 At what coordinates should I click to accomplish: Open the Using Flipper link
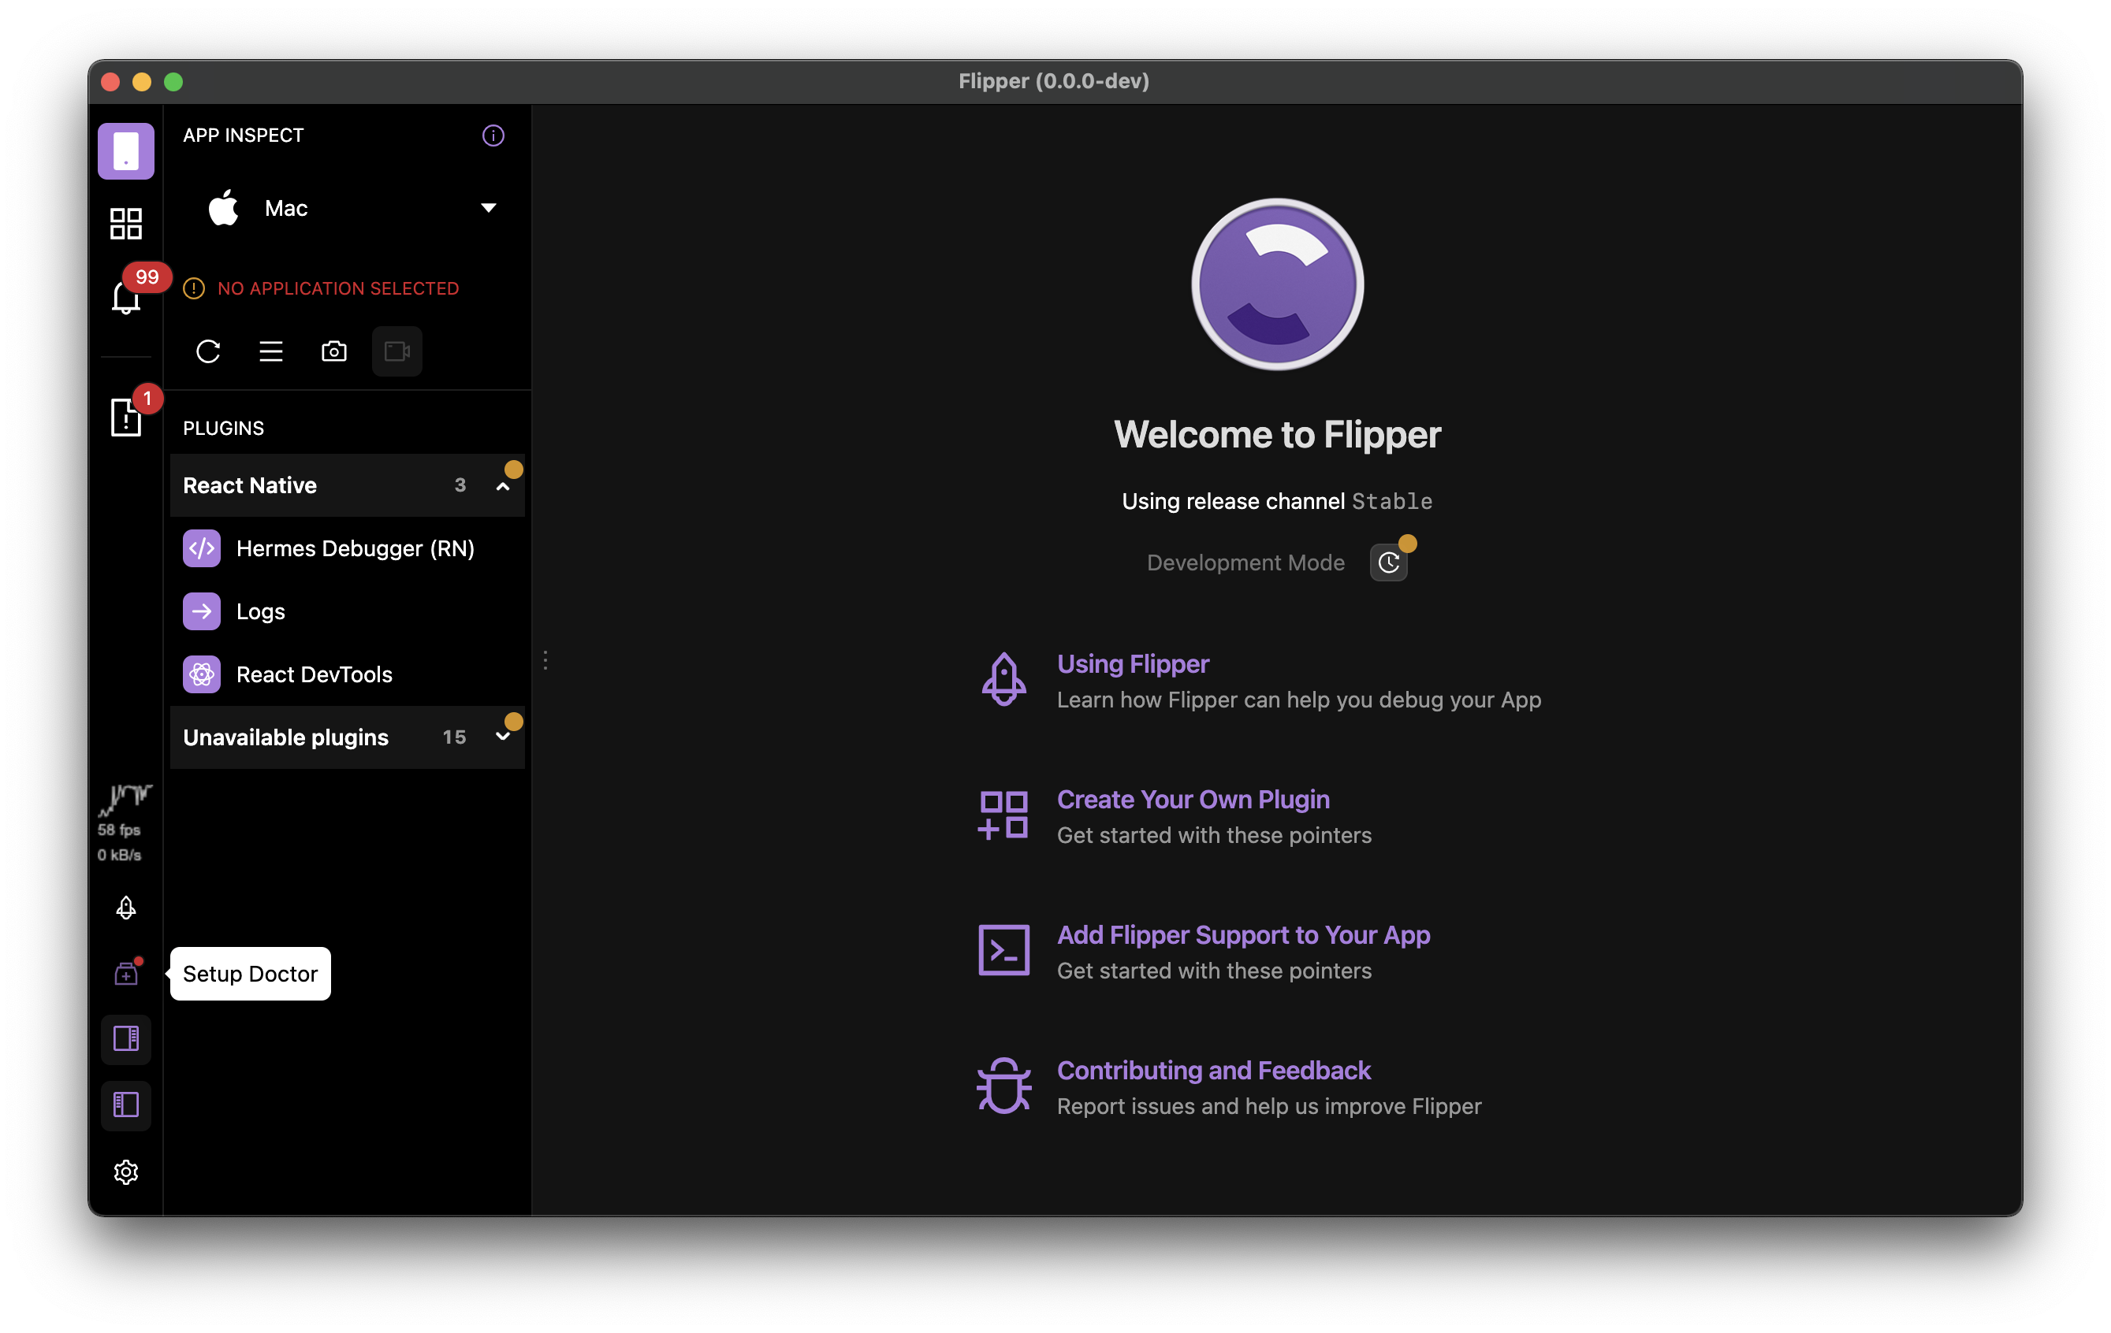point(1133,663)
